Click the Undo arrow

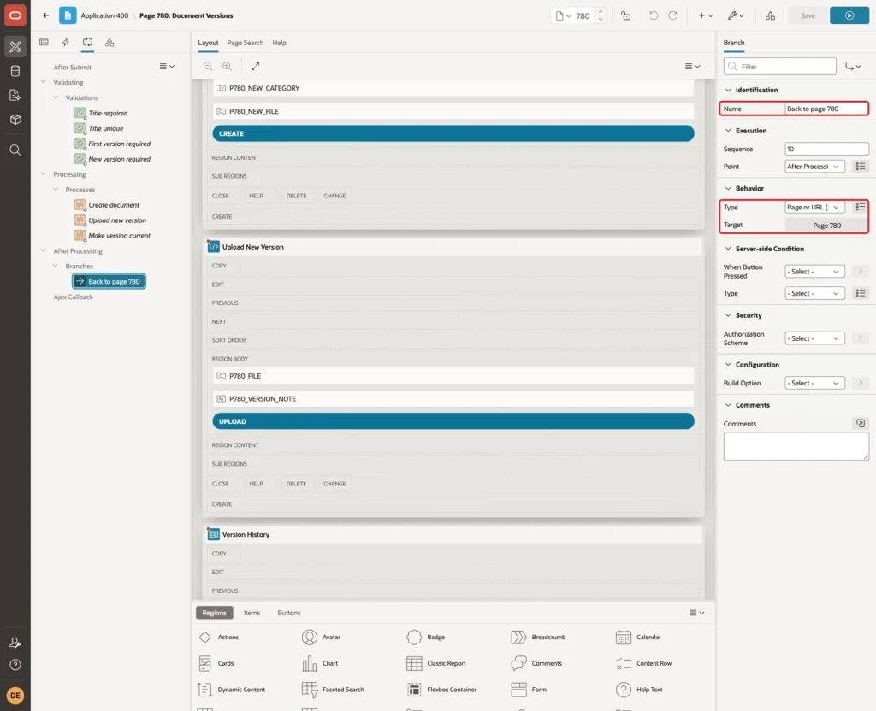tap(653, 15)
